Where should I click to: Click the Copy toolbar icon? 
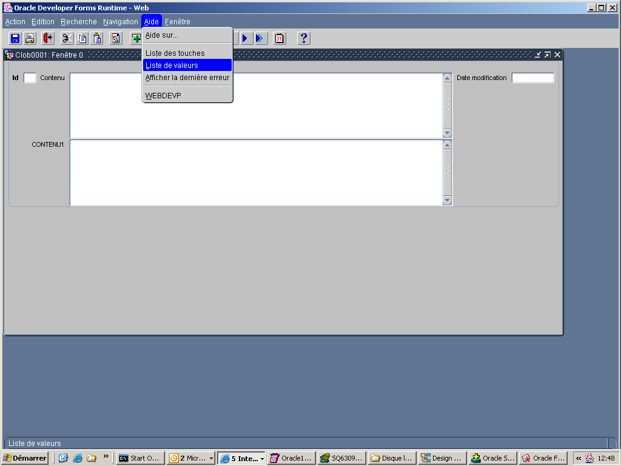click(x=82, y=38)
